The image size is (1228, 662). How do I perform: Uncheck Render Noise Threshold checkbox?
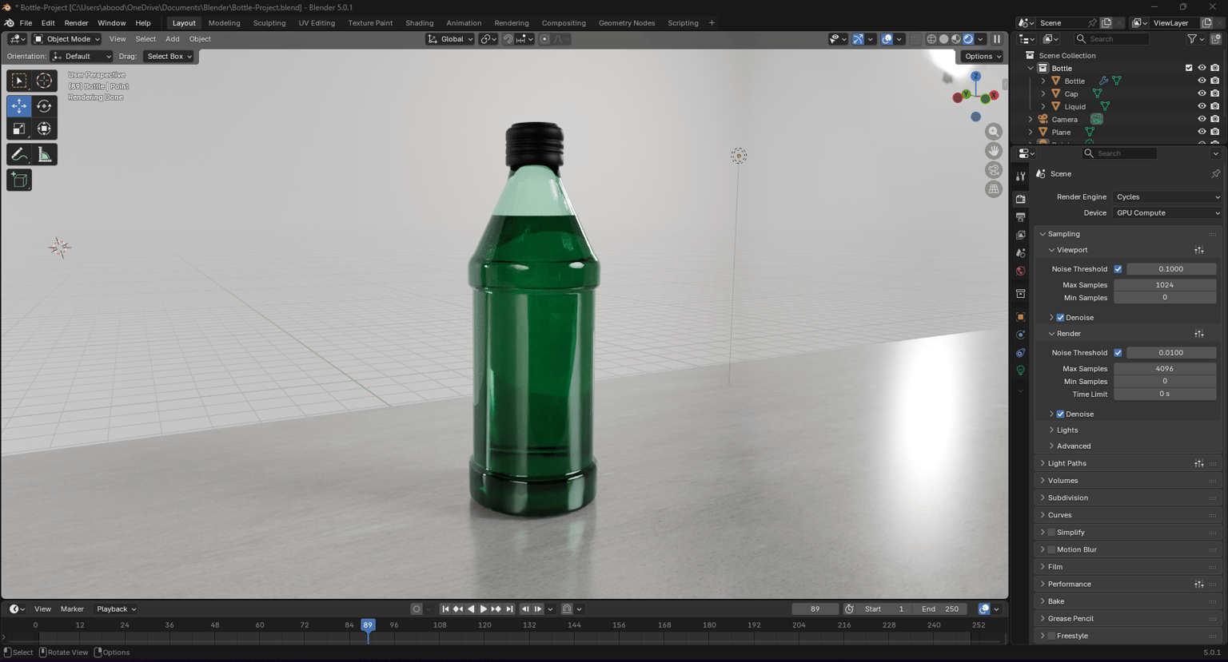[x=1118, y=353]
